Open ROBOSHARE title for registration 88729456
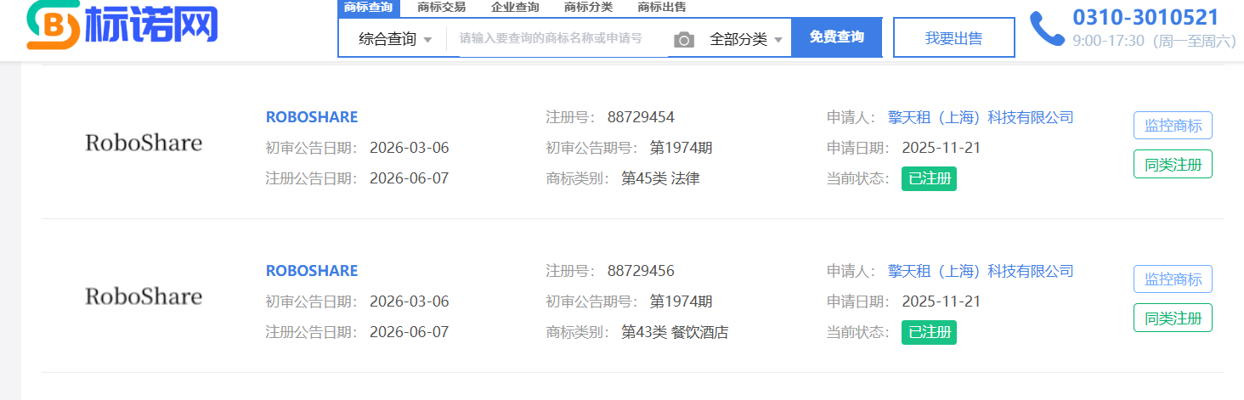Screen dimensions: 1244x400 (x=312, y=271)
